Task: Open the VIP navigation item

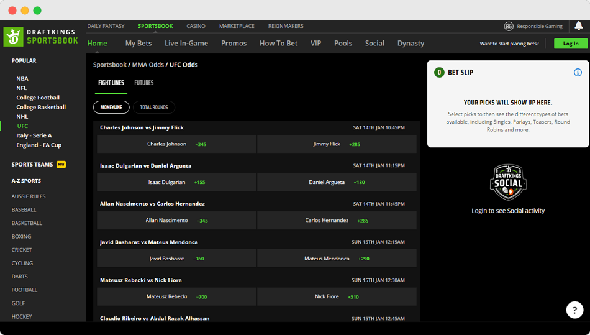Action: click(x=315, y=44)
